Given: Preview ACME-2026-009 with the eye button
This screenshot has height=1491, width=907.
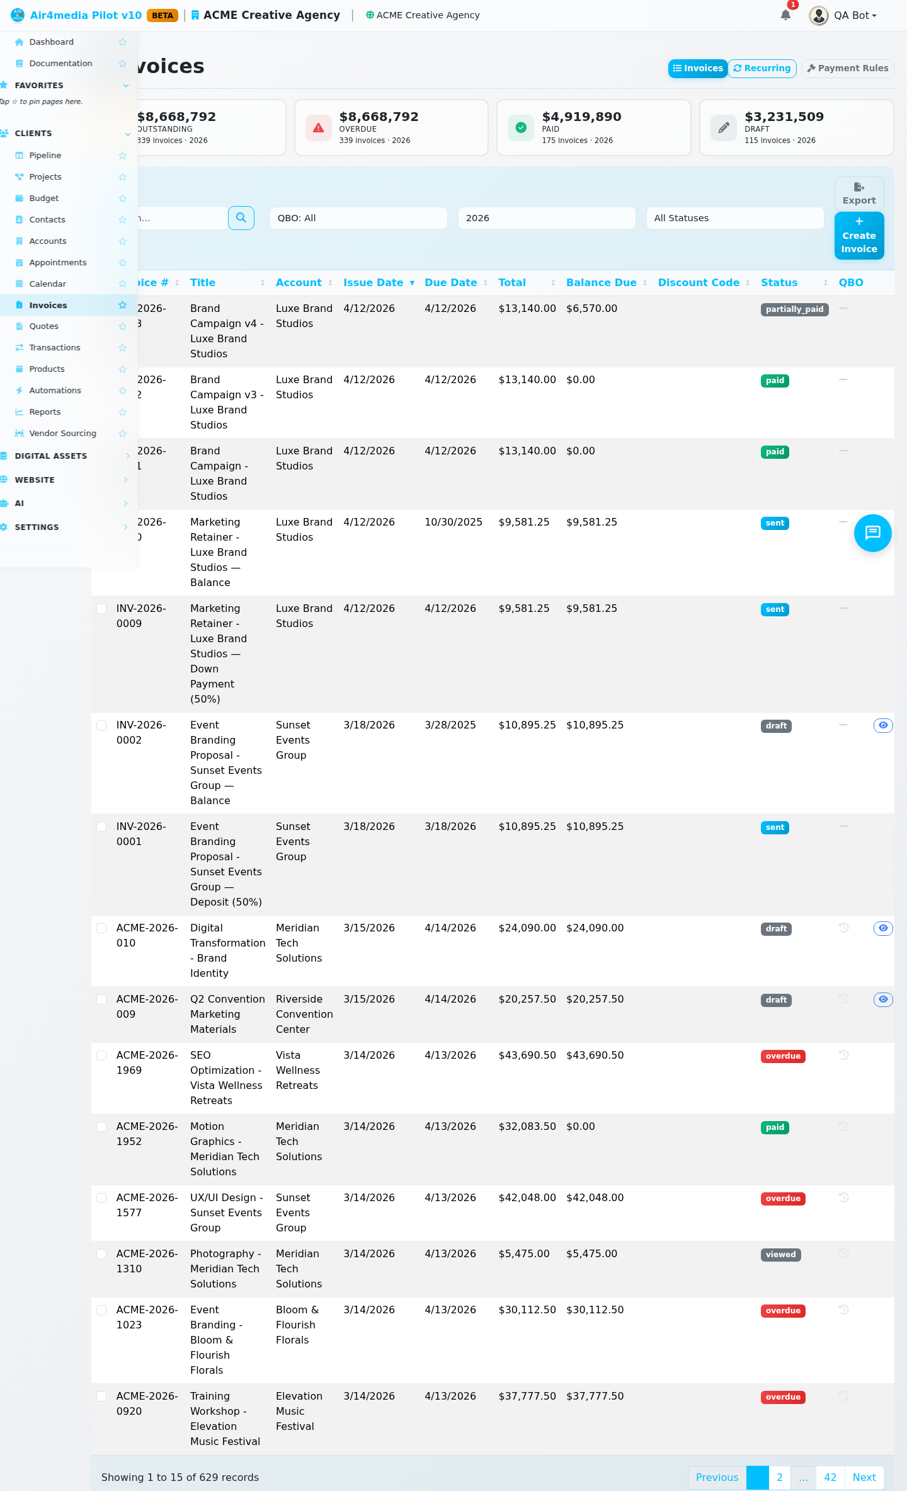Looking at the screenshot, I should pyautogui.click(x=883, y=999).
